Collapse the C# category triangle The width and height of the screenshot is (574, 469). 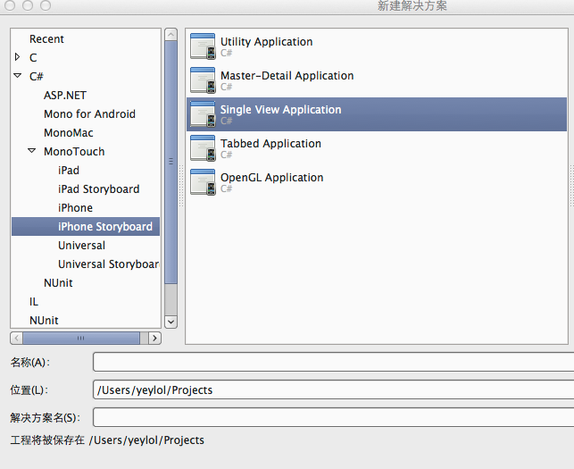pyautogui.click(x=18, y=75)
